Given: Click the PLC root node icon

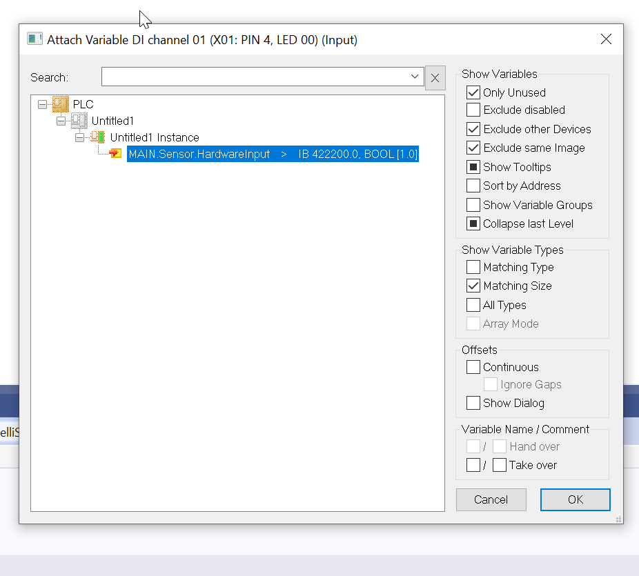Looking at the screenshot, I should pos(61,104).
